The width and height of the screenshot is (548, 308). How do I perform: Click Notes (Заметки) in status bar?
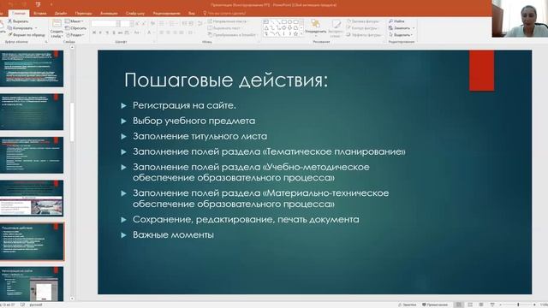tap(408, 305)
